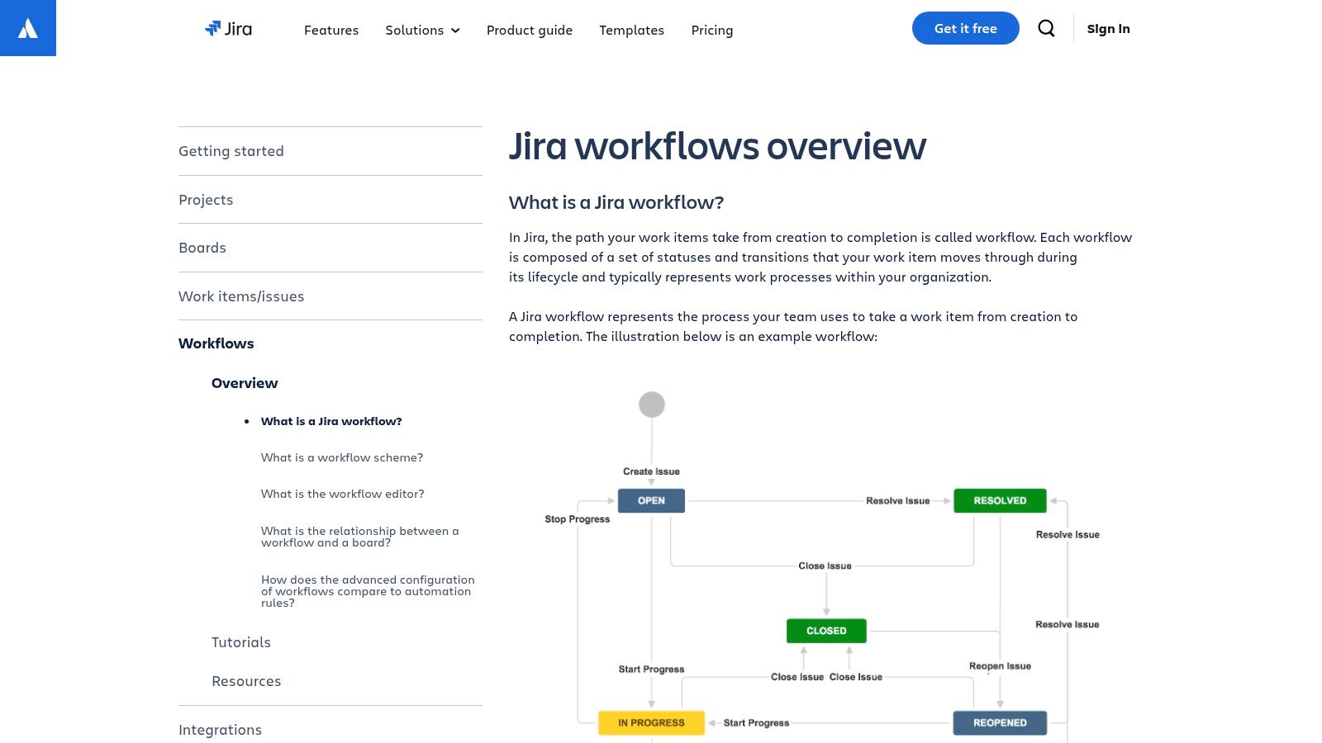Click the CLOSED status box in diagram
The image size is (1322, 743).
(826, 631)
